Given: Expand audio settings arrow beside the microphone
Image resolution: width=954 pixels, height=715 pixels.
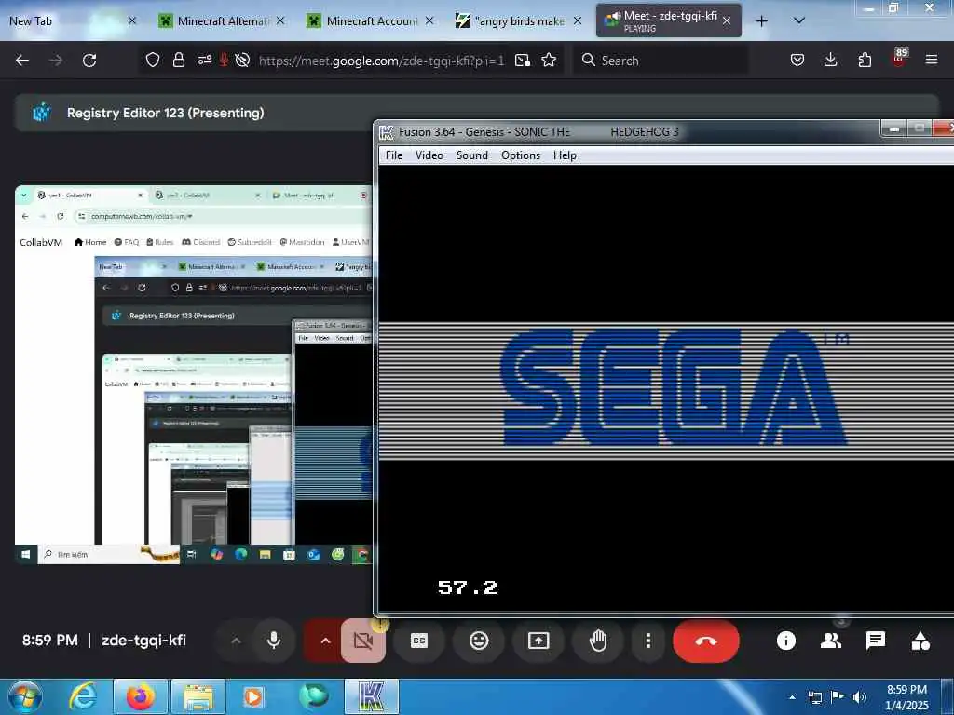Looking at the screenshot, I should coord(236,641).
